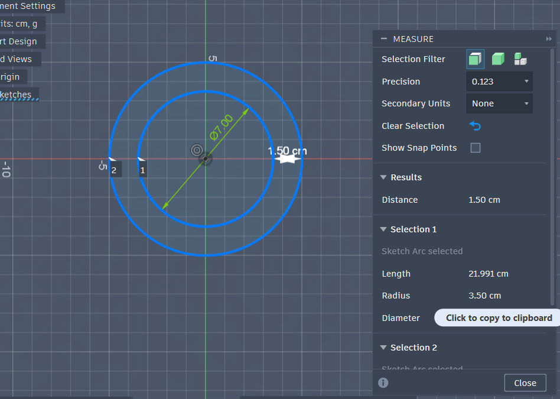Collapse the Measure panel with minus icon
The height and width of the screenshot is (399, 560).
(x=384, y=38)
